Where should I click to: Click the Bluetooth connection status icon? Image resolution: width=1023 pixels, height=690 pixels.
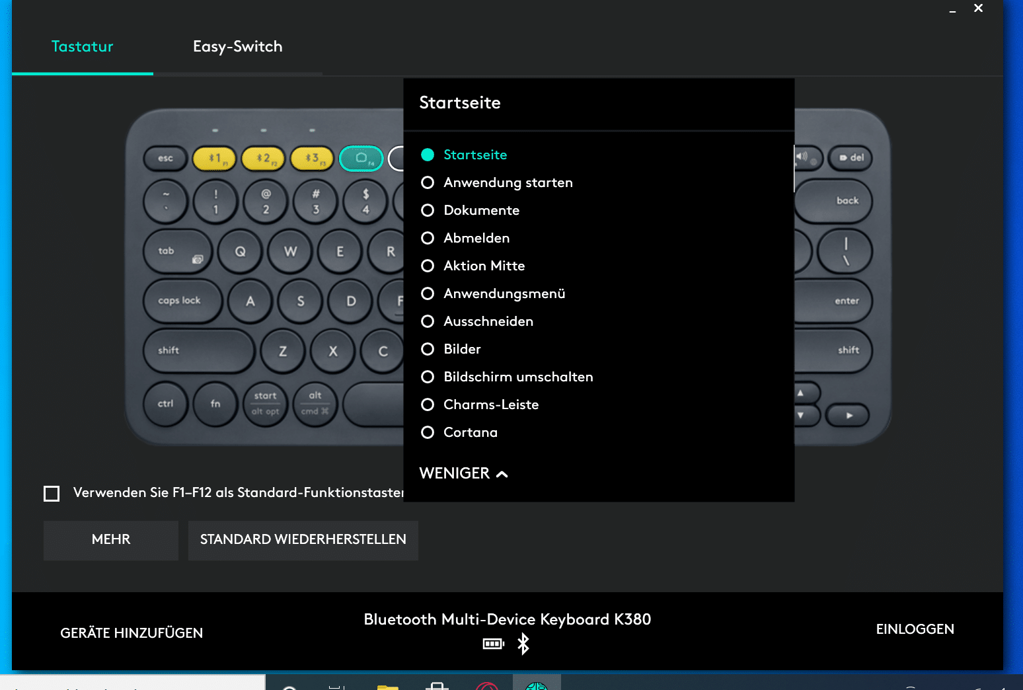click(523, 644)
